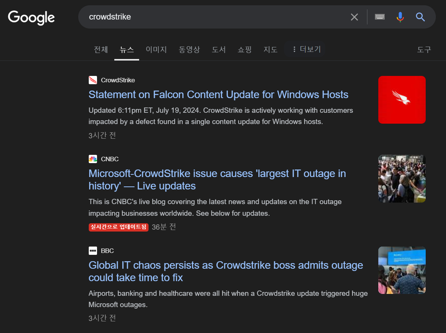Open the on-screen keyboard icon

click(380, 17)
